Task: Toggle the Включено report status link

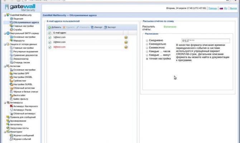Action: tap(170, 27)
